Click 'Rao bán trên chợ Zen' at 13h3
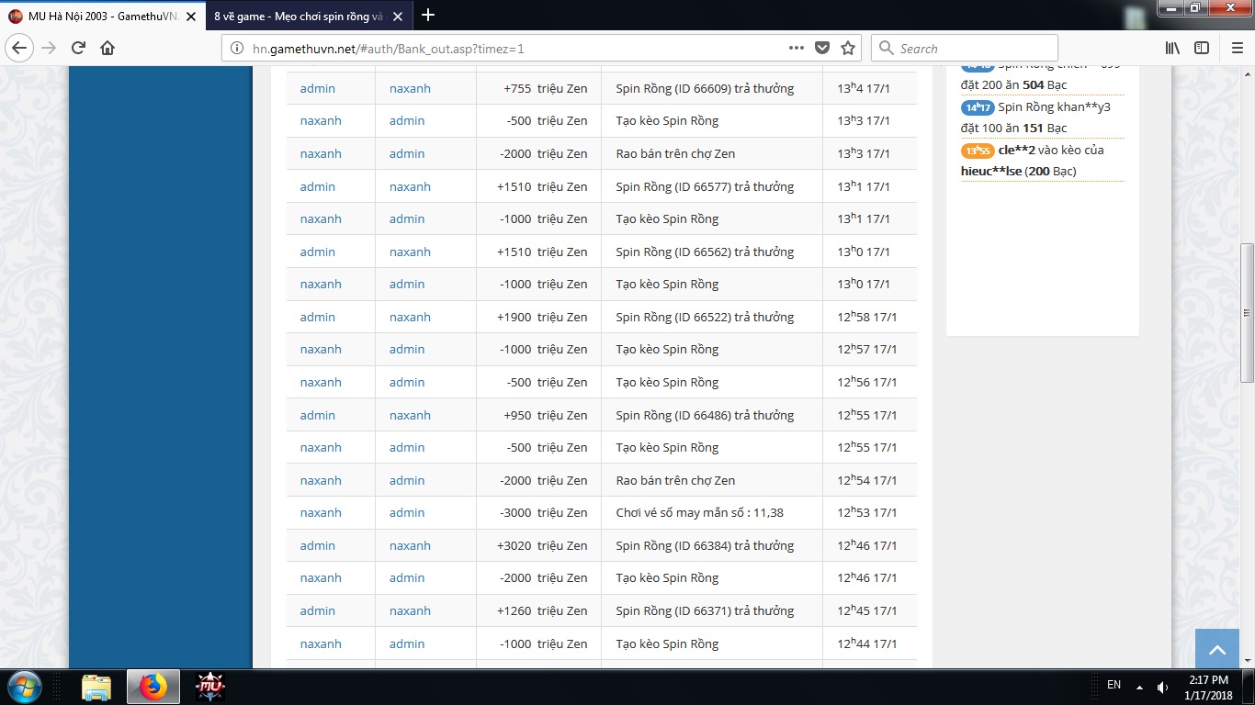Screen dimensions: 1255x705 (675, 153)
